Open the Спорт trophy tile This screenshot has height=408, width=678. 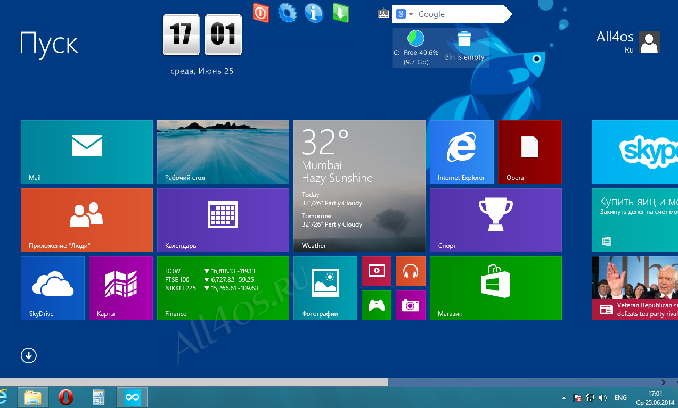(x=496, y=220)
